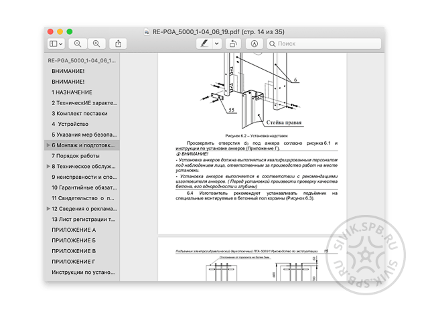Click the 'ВНИМАНИЕ!' heading in the page text
This screenshot has width=430, height=310.
pos(194,154)
